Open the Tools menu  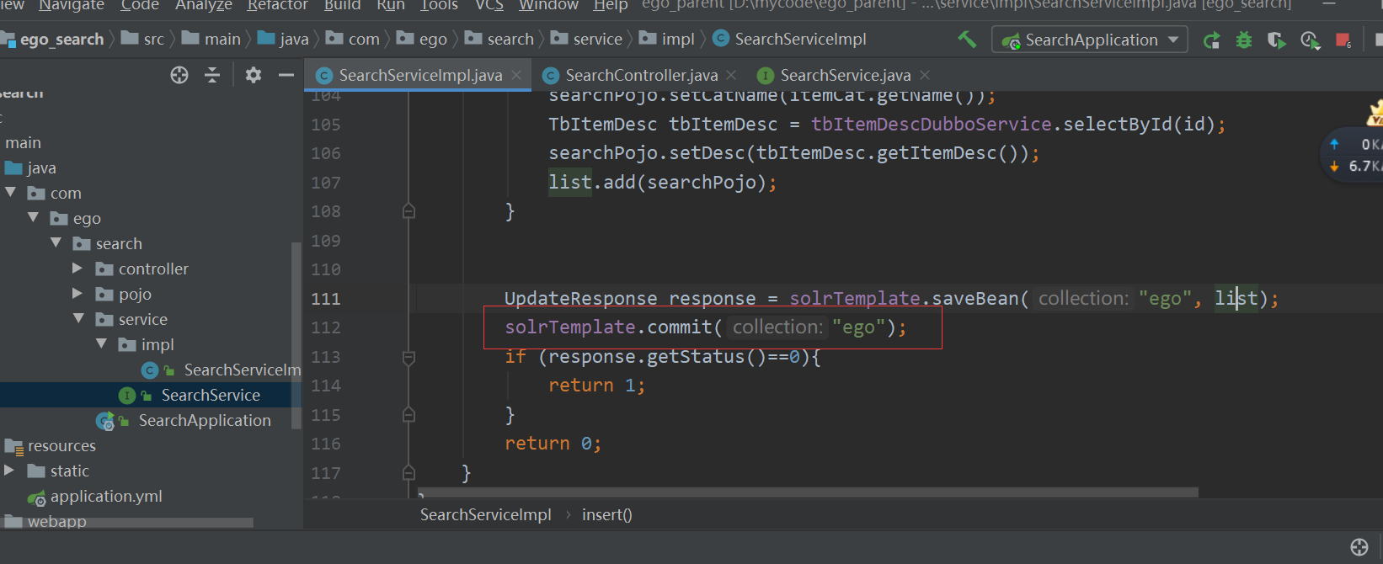pyautogui.click(x=440, y=5)
